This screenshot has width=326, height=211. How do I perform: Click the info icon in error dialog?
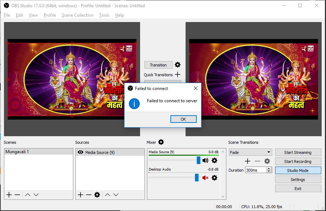(134, 104)
